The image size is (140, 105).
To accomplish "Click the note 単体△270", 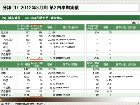I will click(60, 36).
